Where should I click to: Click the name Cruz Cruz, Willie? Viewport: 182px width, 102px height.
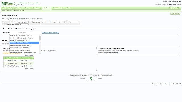pyautogui.click(x=13, y=61)
